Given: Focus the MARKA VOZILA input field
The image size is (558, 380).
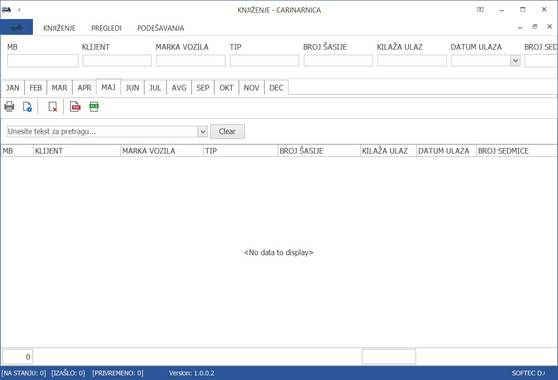Looking at the screenshot, I should coord(191,61).
